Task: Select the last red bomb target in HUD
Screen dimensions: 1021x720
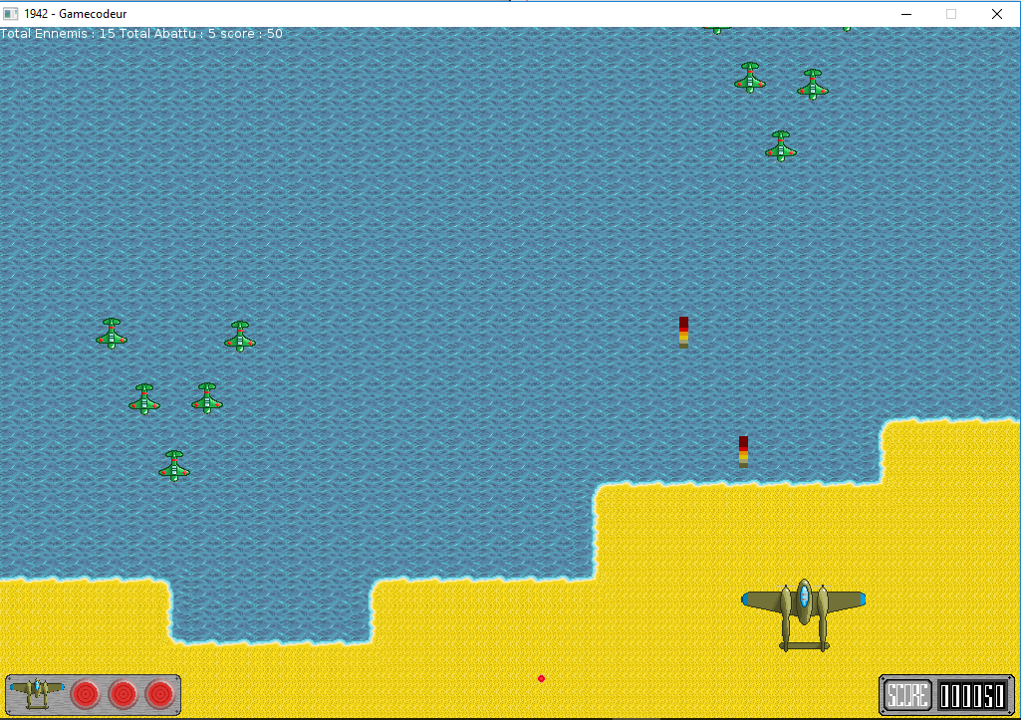Action: tap(160, 695)
